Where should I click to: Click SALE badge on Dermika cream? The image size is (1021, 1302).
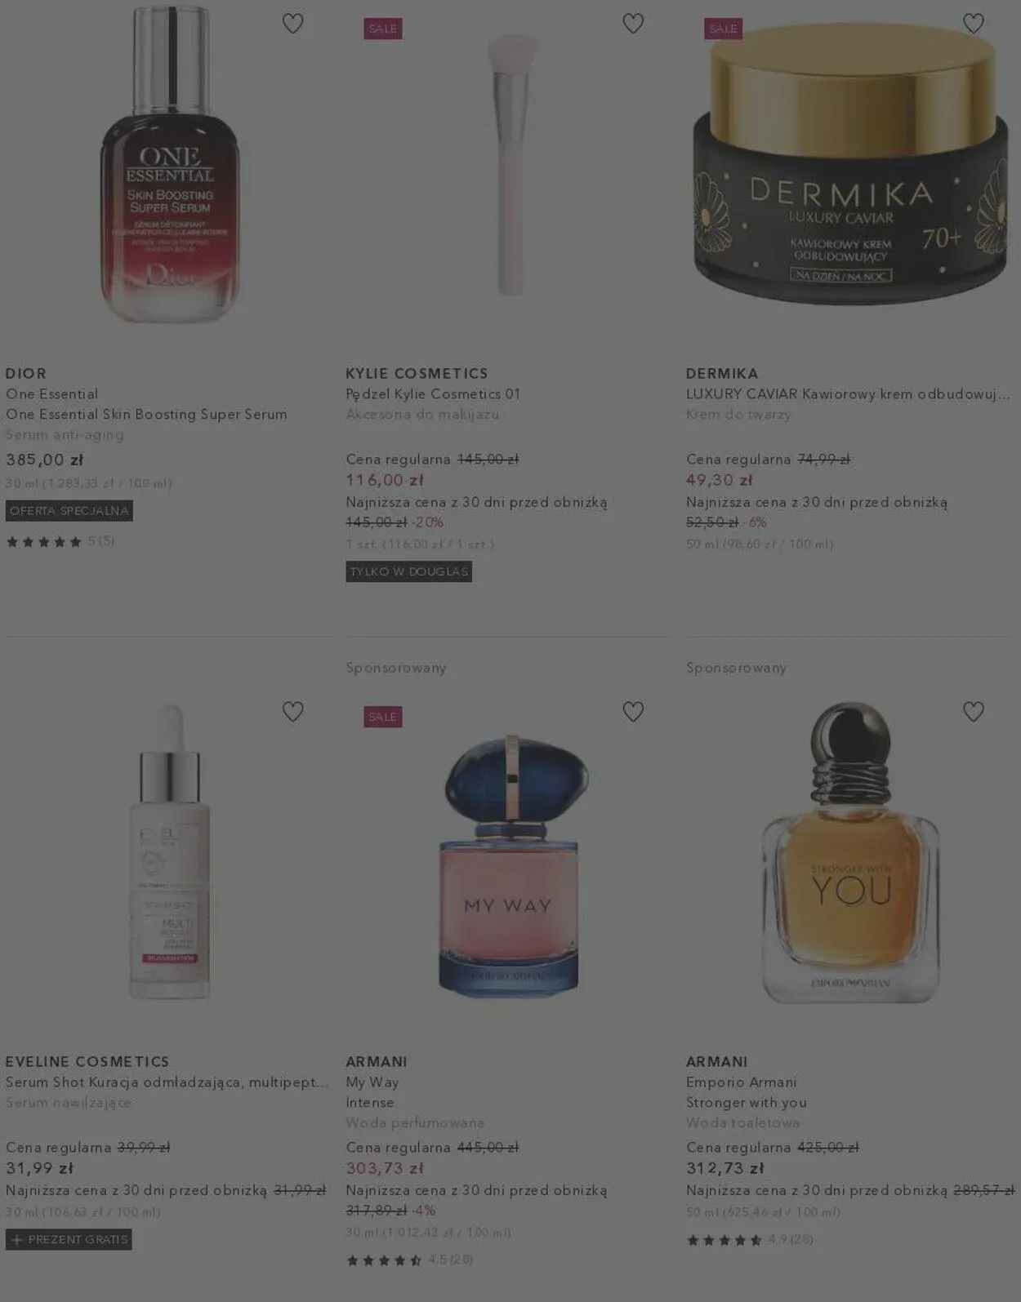(x=723, y=29)
